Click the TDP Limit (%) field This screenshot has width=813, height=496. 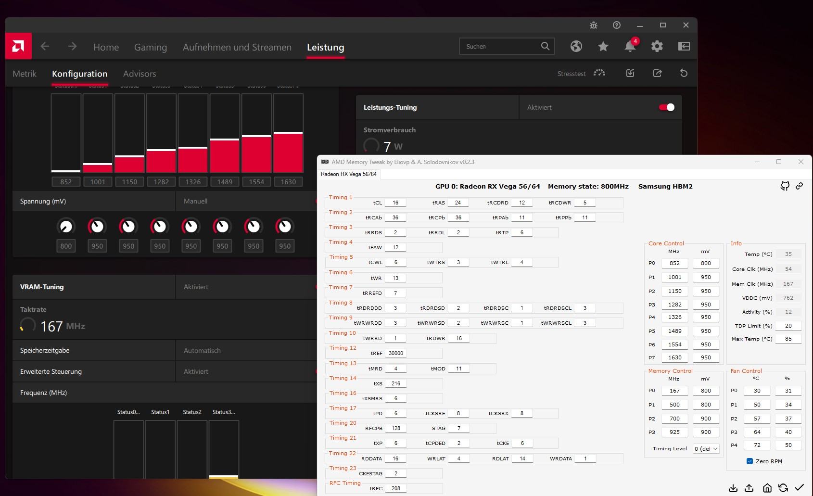click(788, 326)
